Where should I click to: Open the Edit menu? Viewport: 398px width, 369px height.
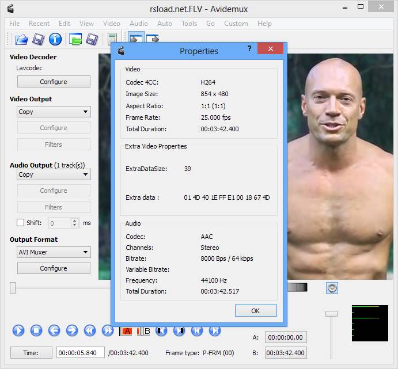[x=65, y=24]
